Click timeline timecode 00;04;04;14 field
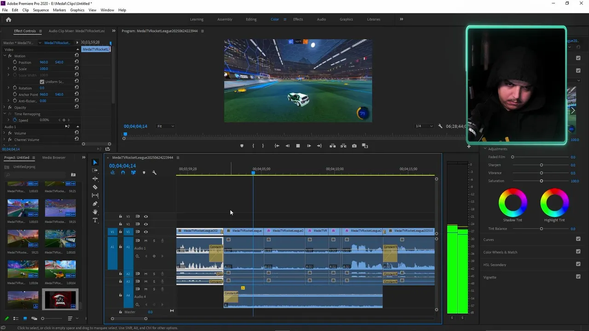The image size is (589, 331). tap(122, 165)
